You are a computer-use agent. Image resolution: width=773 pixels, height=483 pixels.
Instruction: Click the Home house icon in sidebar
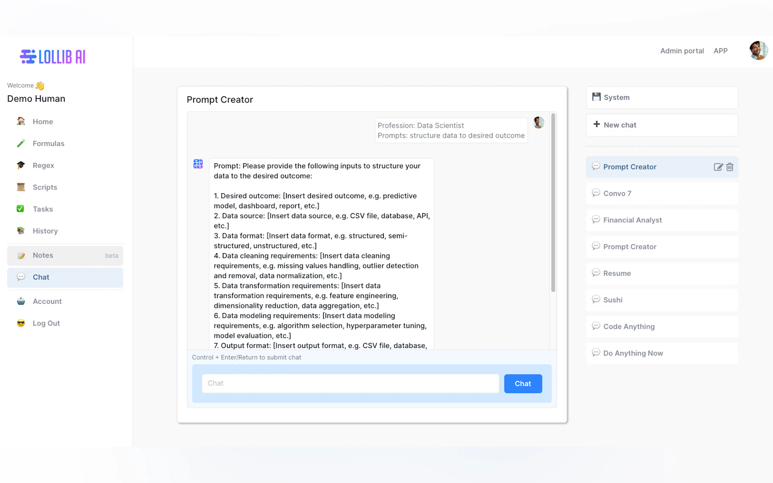coord(21,121)
